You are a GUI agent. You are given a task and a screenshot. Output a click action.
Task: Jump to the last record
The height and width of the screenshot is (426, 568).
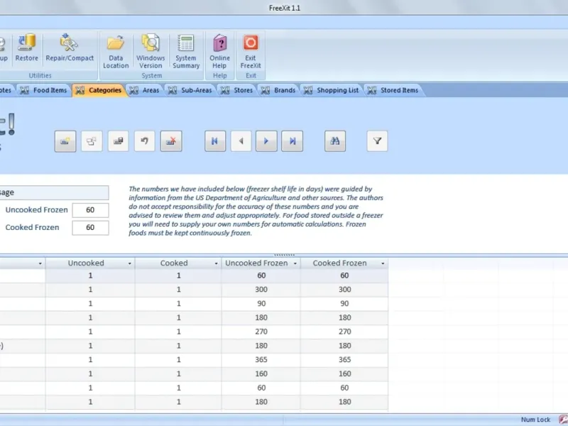(x=293, y=141)
